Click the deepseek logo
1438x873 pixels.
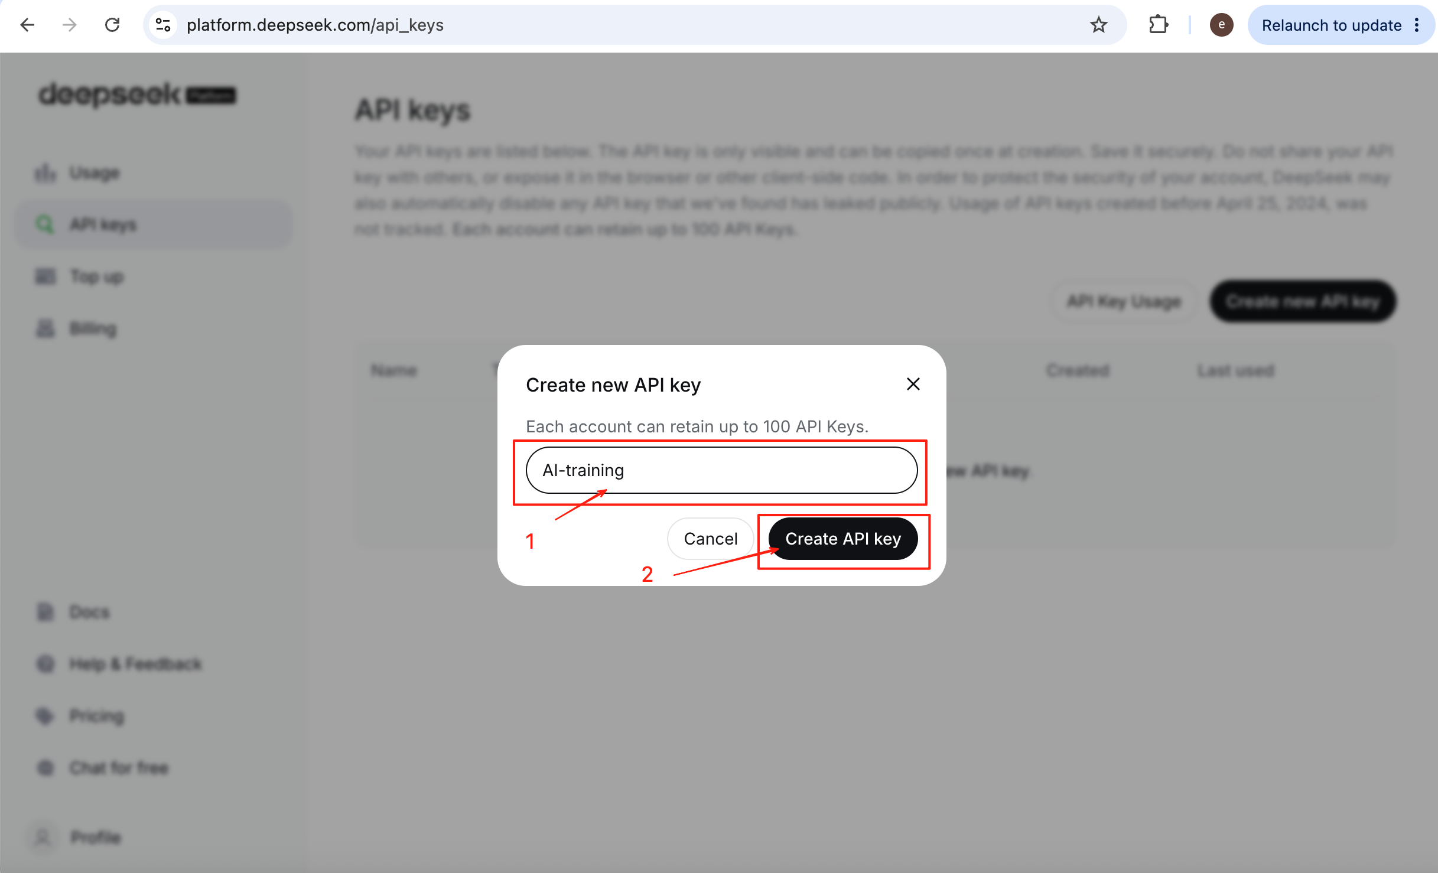[x=137, y=95]
